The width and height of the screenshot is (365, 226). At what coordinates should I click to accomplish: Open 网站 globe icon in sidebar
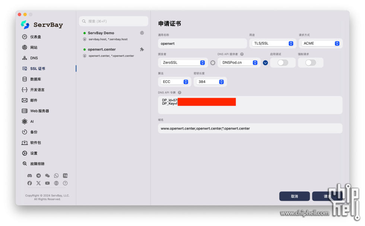tap(25, 47)
